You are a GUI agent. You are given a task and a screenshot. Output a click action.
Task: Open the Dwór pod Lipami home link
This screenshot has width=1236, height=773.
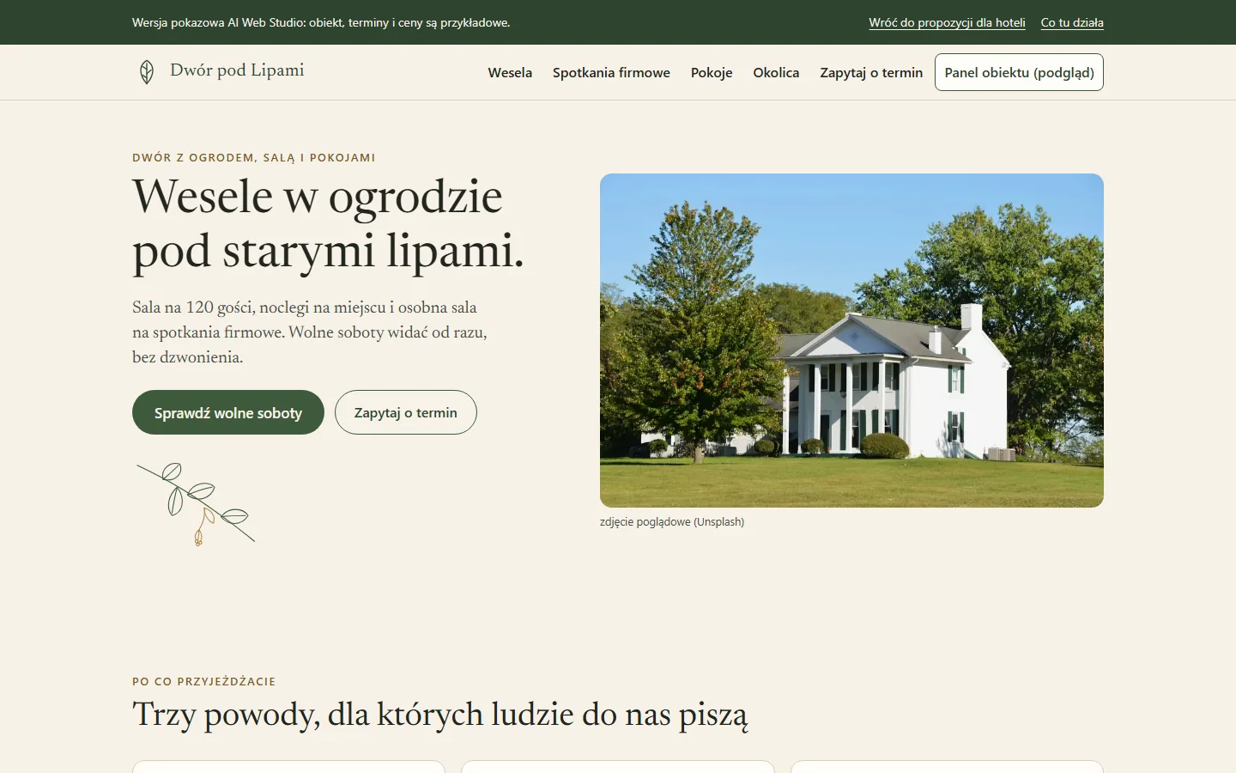coord(221,71)
